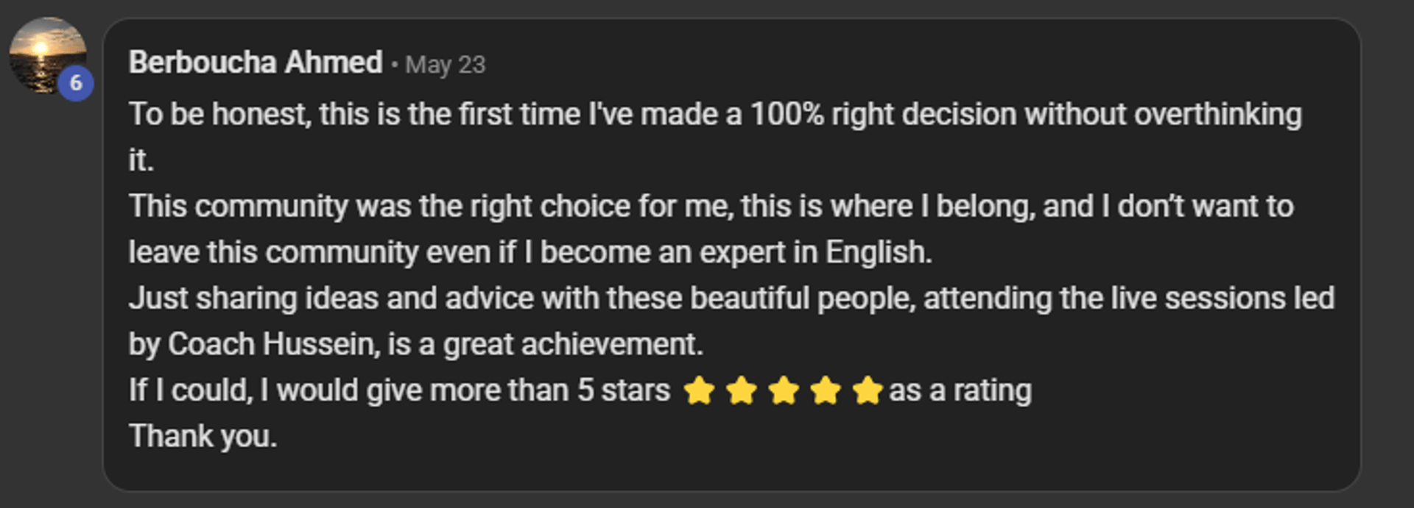Click the first yellow star emoji
1414x508 pixels.
(699, 390)
